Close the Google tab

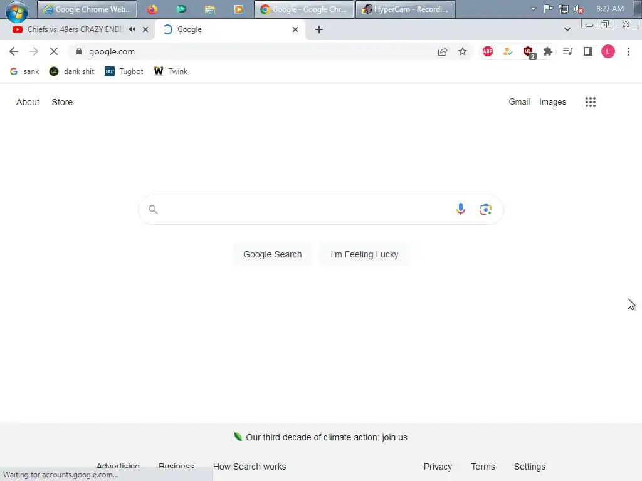(x=295, y=29)
